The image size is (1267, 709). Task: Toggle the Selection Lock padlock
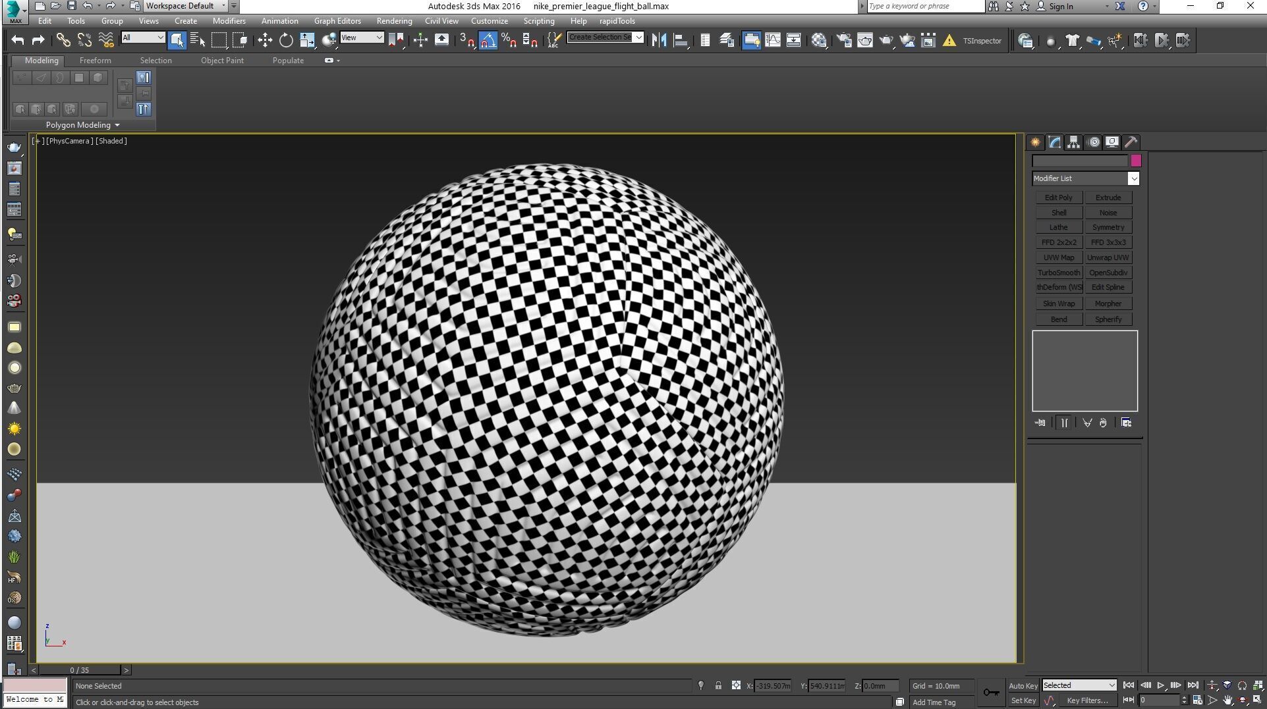718,685
